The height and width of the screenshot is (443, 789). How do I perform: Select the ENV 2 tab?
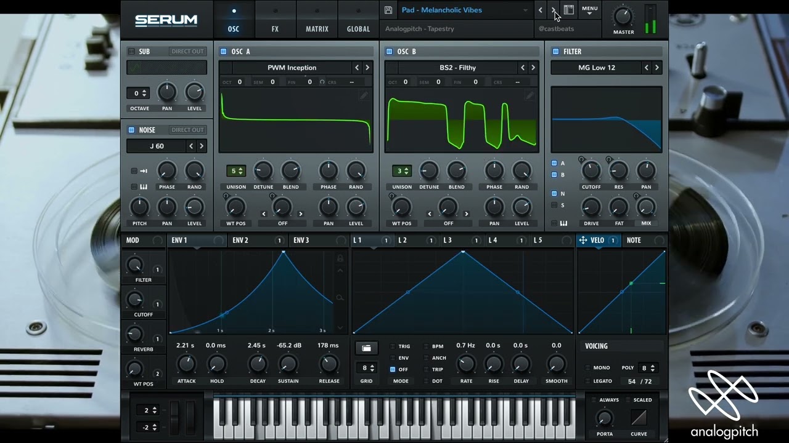pyautogui.click(x=258, y=241)
